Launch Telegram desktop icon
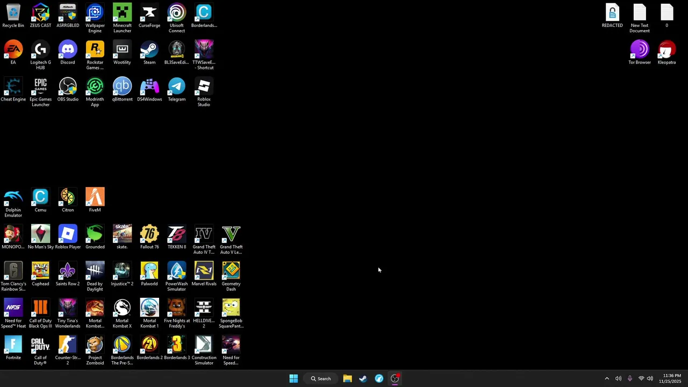 click(177, 90)
